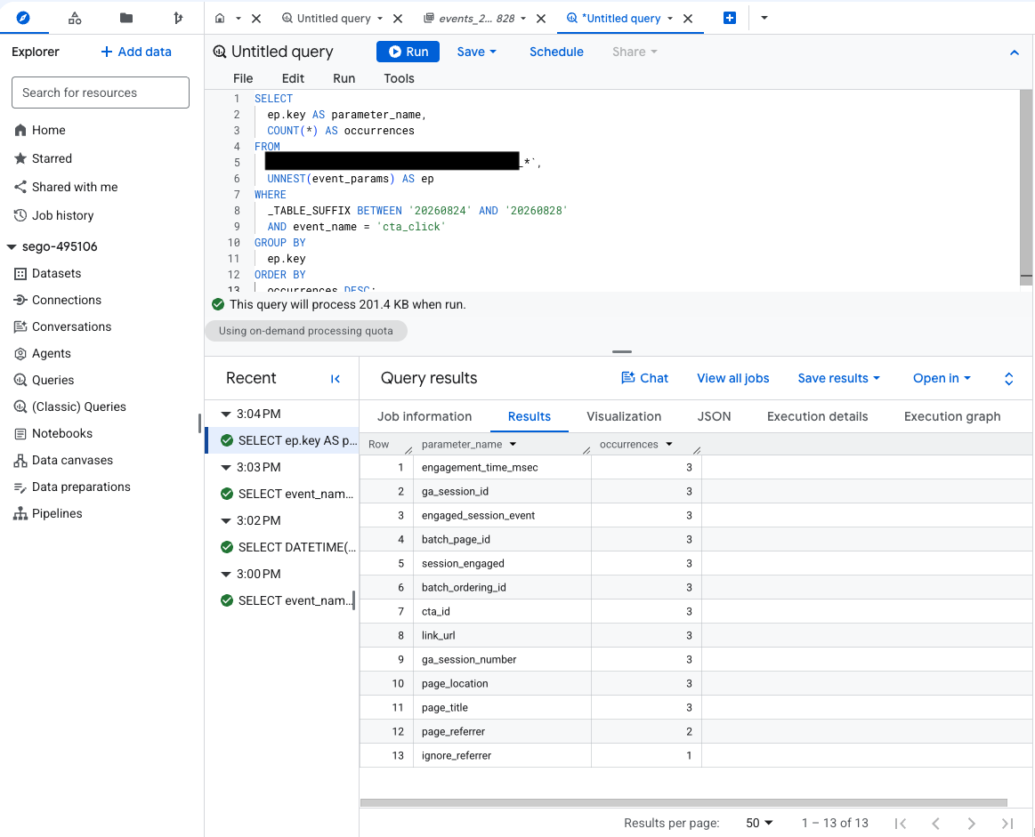Open the tab overflow dropdown arrow

764,18
